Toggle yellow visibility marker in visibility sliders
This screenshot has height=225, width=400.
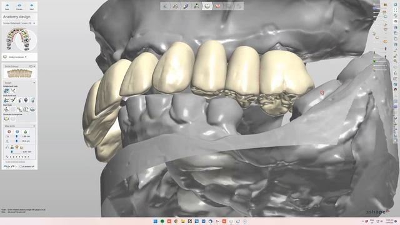point(374,69)
